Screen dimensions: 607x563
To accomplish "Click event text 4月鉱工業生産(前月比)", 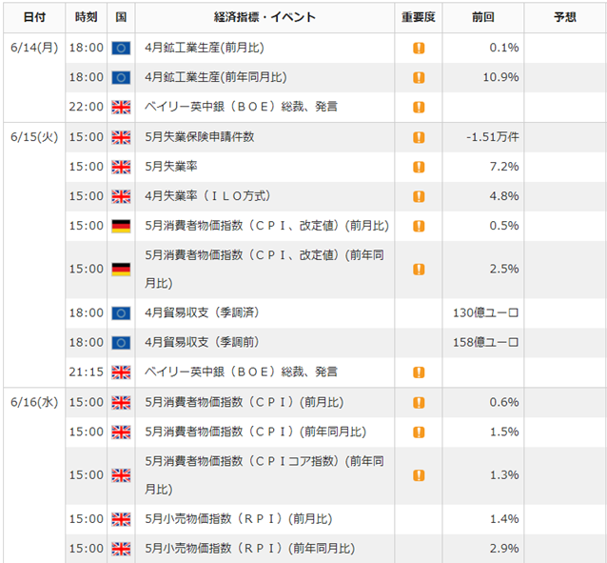I will (x=205, y=48).
